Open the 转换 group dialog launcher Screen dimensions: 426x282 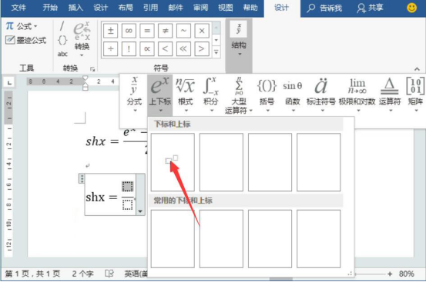(92, 69)
